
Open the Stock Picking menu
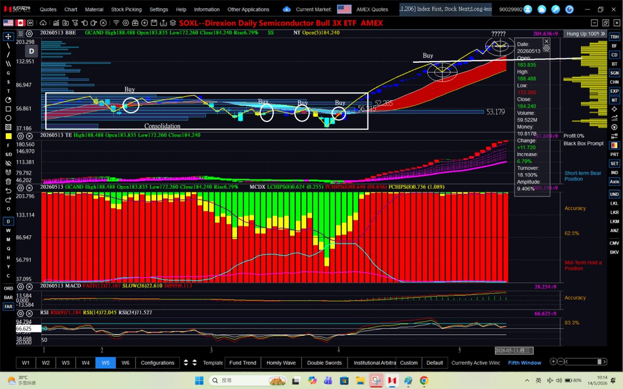[x=126, y=9]
